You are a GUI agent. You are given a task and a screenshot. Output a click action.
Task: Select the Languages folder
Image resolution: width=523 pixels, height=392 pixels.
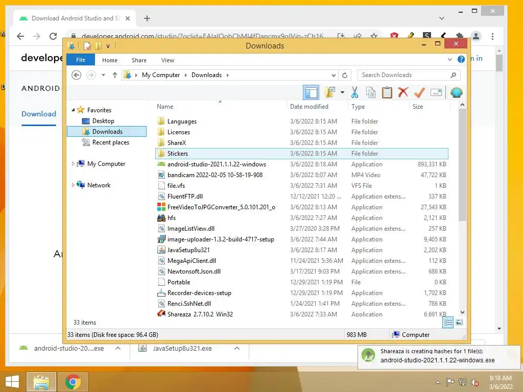(182, 121)
